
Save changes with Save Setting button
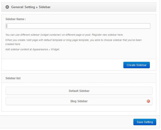click(x=145, y=122)
